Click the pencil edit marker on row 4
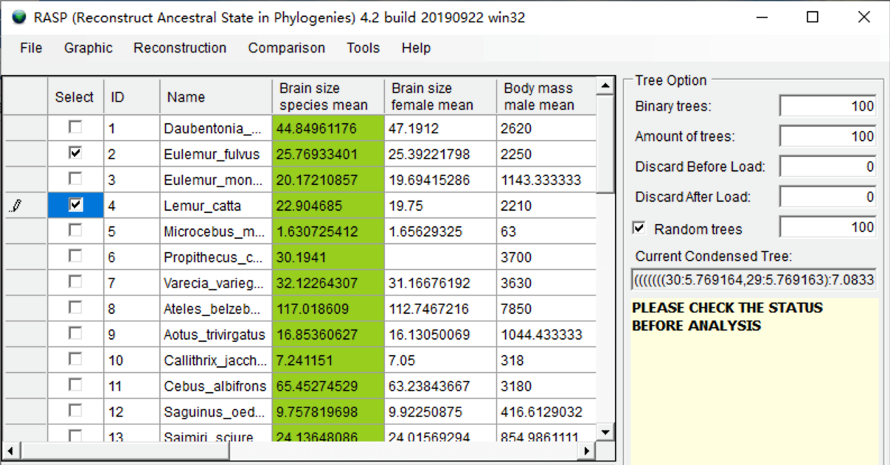The image size is (890, 465). (x=17, y=206)
